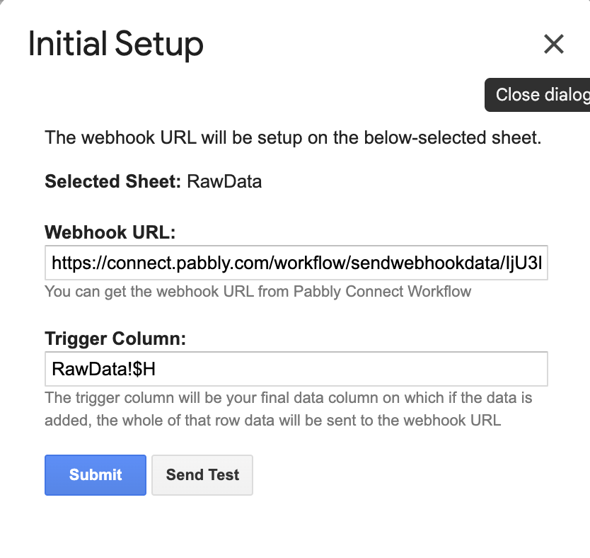590x558 pixels.
Task: Place cursor on the connect.pabbly.com URL text
Action: pos(296,263)
